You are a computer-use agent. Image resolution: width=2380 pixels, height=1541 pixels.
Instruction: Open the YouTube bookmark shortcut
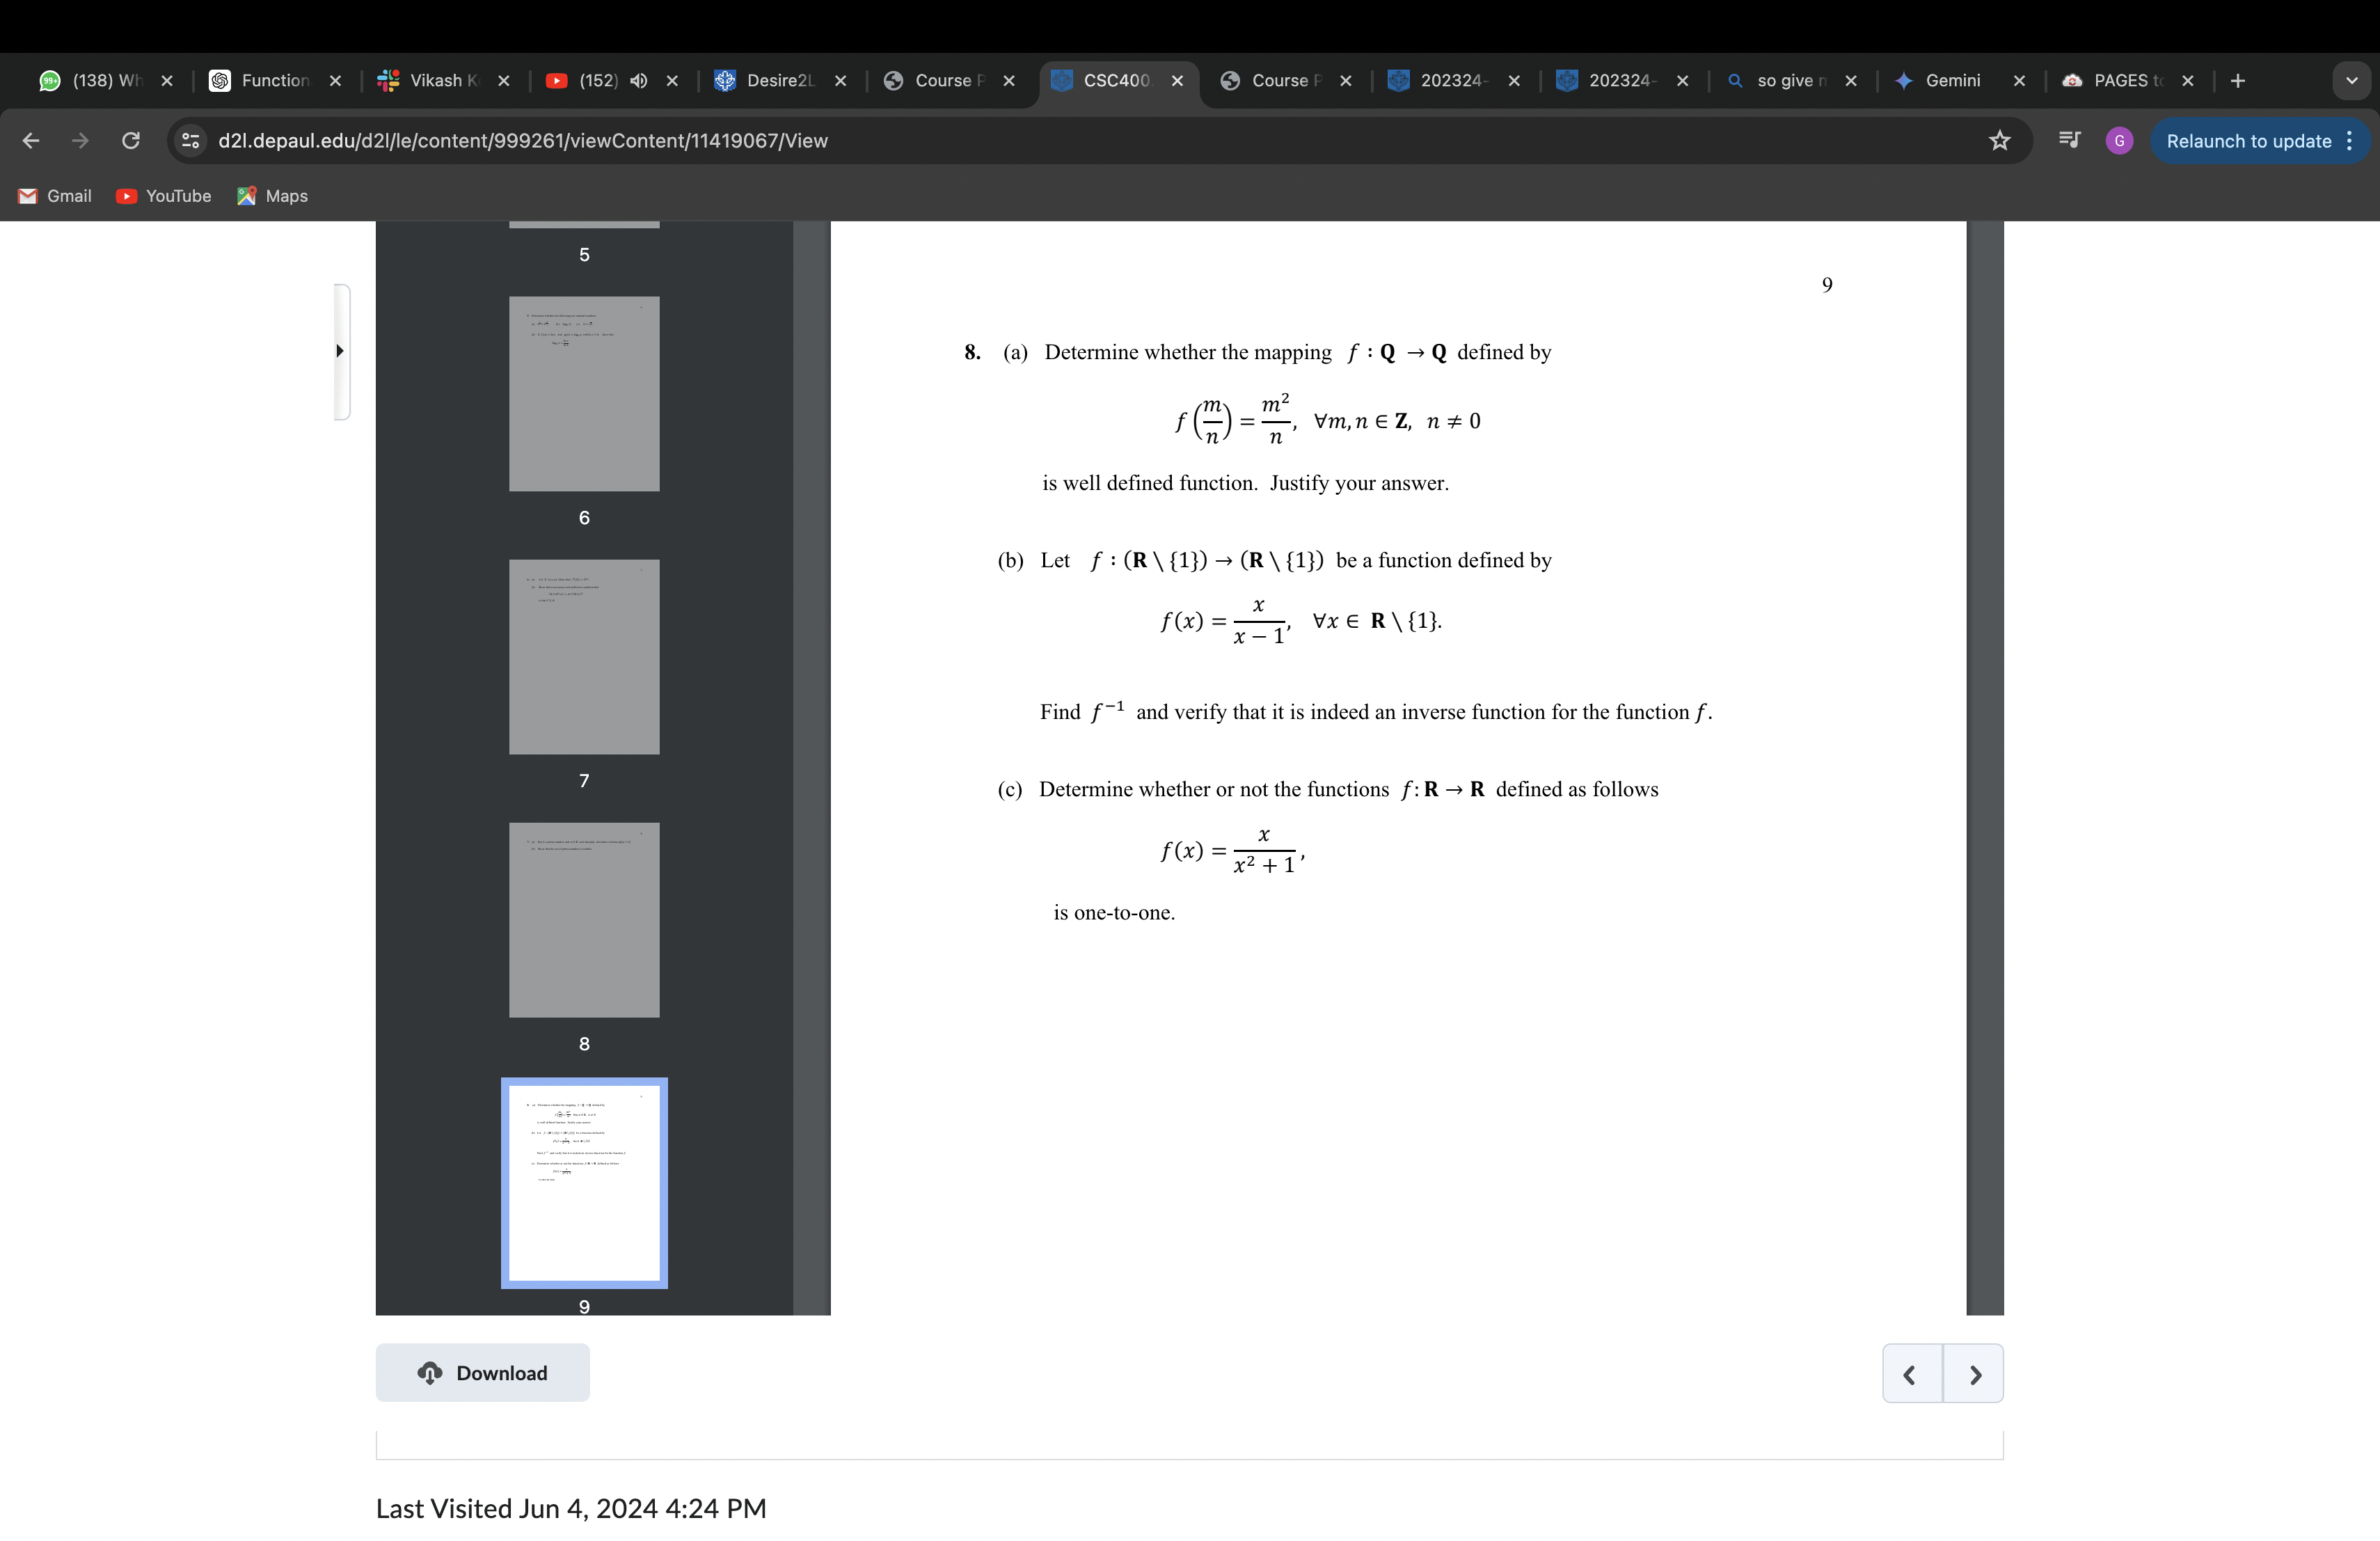pos(164,196)
